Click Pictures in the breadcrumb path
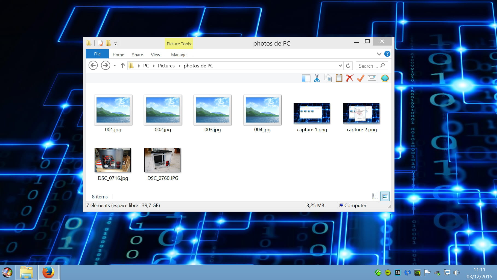The image size is (497, 280). point(166,66)
